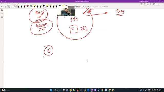Enter full screen mode with the arrows icon
Viewport: 164px width, 92px height.
(160, 4)
